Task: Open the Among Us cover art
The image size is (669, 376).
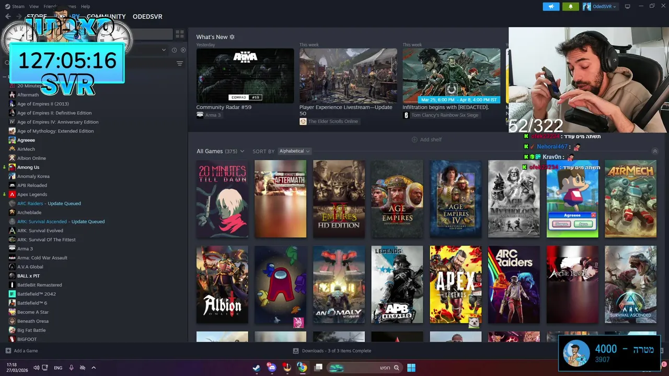Action: click(x=281, y=285)
